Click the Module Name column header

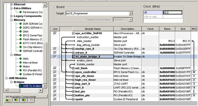pos(93,29)
